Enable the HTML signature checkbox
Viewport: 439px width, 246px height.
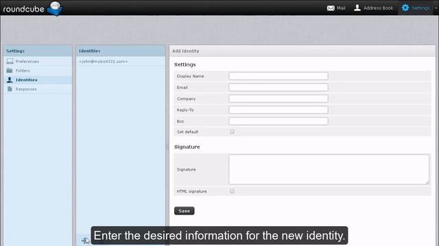click(x=232, y=191)
